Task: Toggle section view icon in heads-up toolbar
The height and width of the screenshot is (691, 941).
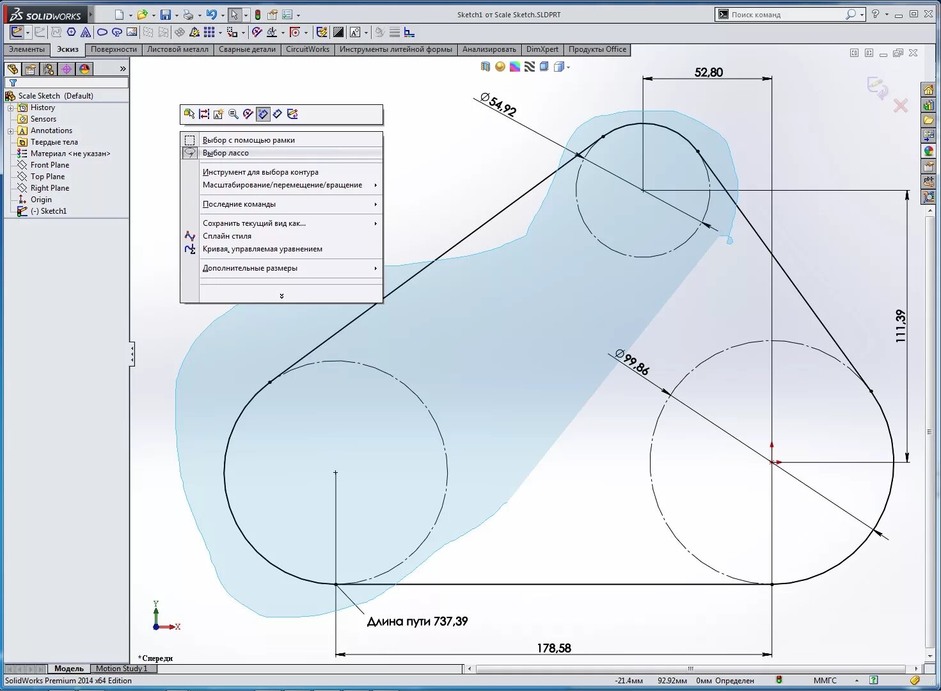Action: click(485, 67)
